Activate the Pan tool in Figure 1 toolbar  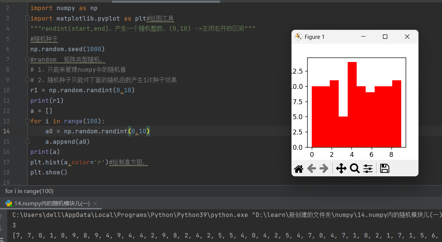click(x=341, y=168)
